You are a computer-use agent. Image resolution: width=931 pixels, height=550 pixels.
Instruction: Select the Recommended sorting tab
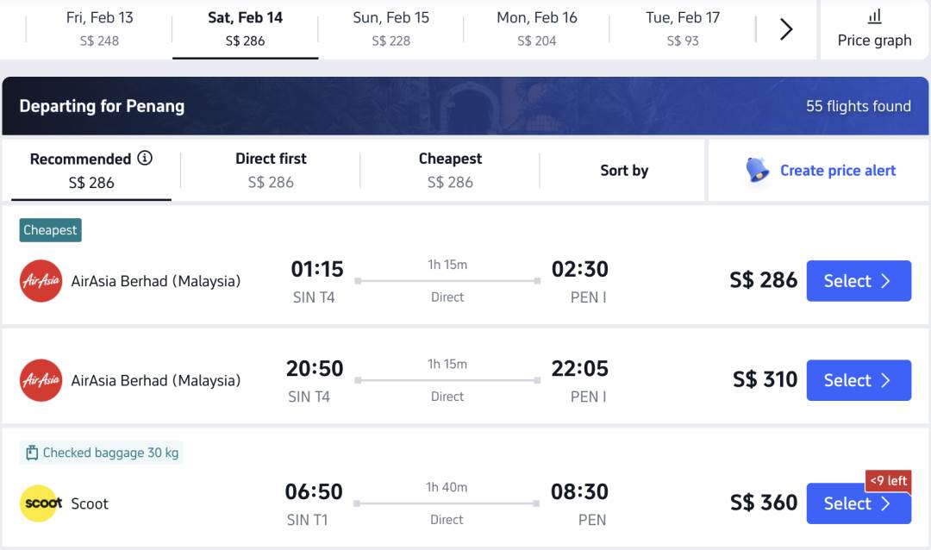[x=91, y=170]
